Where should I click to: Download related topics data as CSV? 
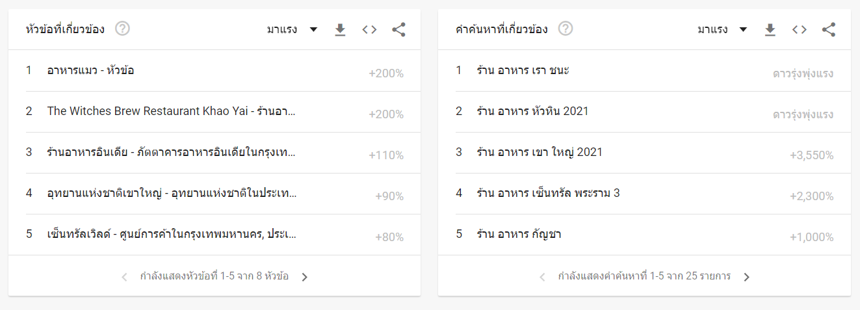pos(340,29)
